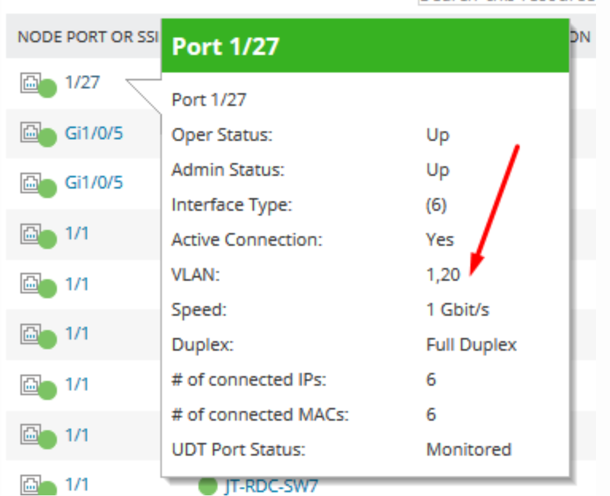Open the second Gi1/0/5 port link
The image size is (610, 496).
click(94, 183)
